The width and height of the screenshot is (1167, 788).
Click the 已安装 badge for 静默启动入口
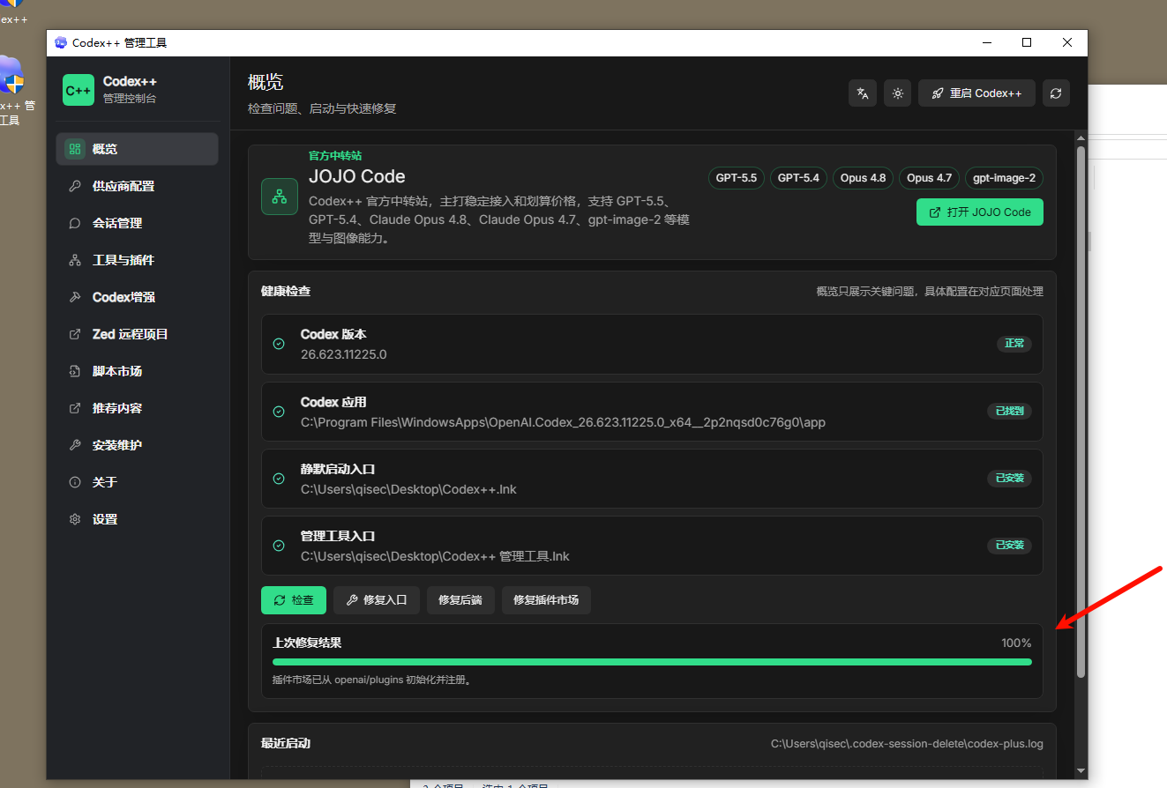point(1009,478)
